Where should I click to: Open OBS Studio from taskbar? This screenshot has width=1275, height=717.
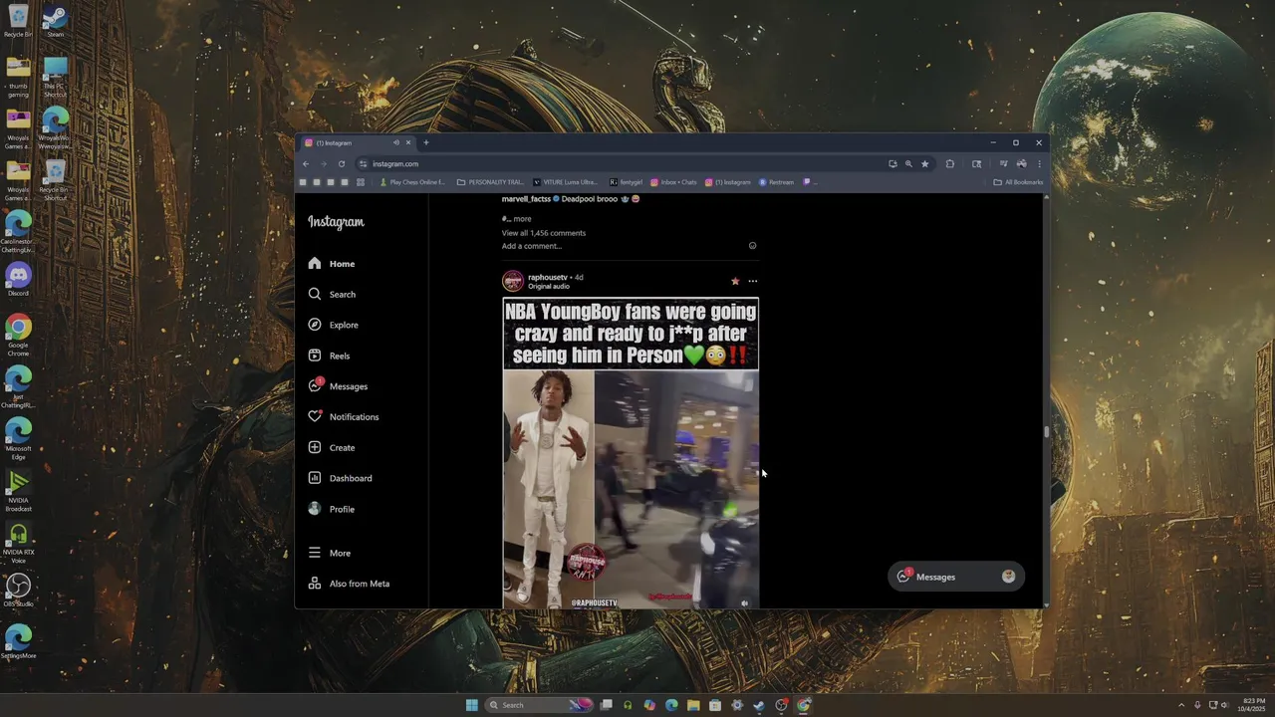point(781,705)
